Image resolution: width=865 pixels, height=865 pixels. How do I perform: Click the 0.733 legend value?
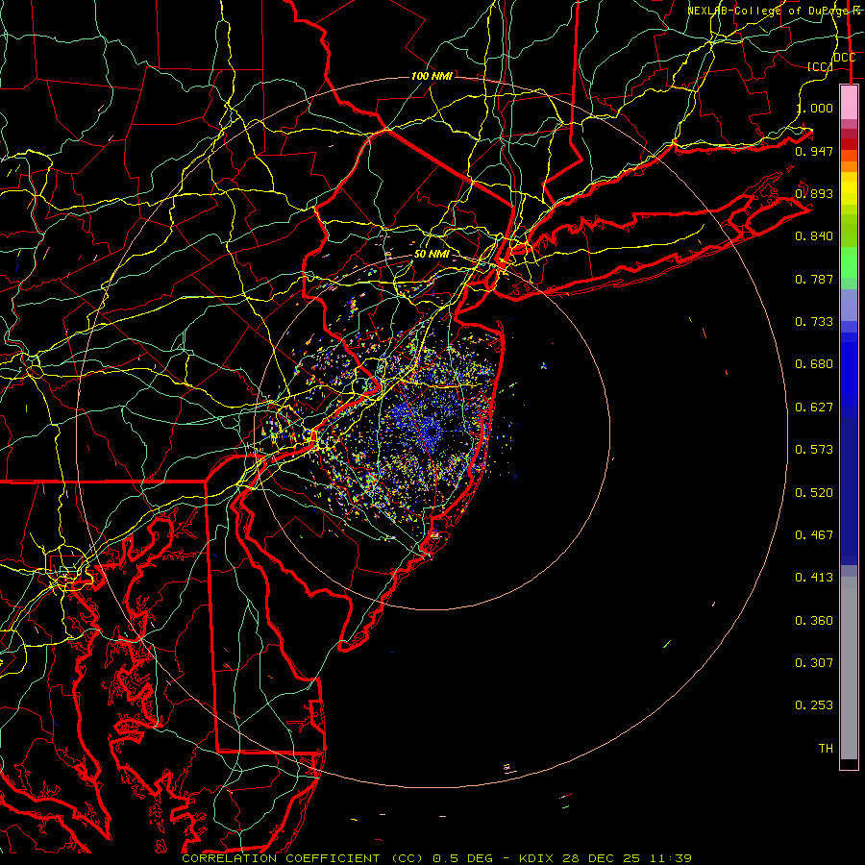click(814, 322)
